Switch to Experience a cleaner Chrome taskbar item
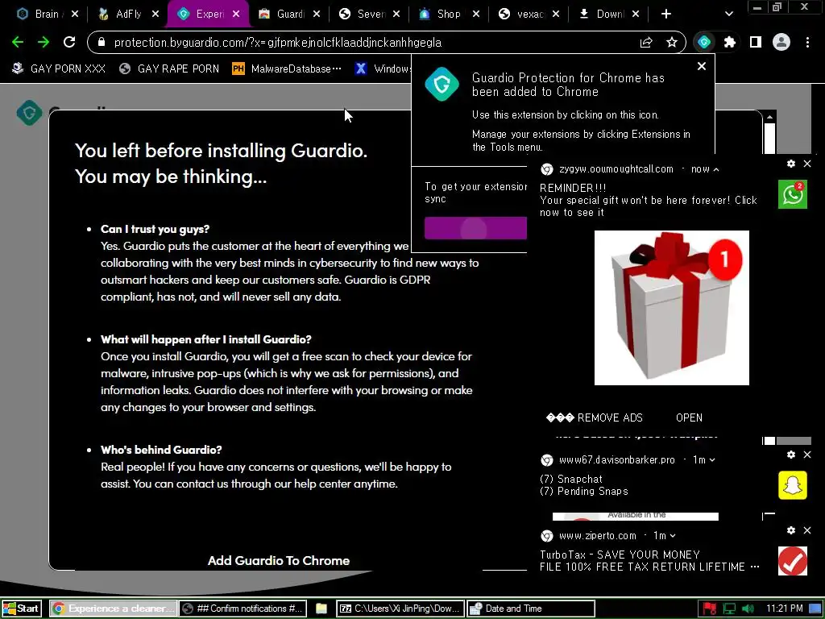 click(x=114, y=609)
